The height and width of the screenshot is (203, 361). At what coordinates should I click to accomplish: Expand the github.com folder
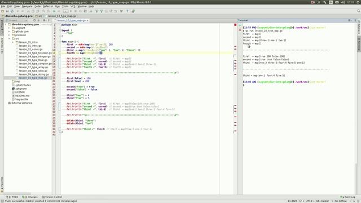click(10, 32)
